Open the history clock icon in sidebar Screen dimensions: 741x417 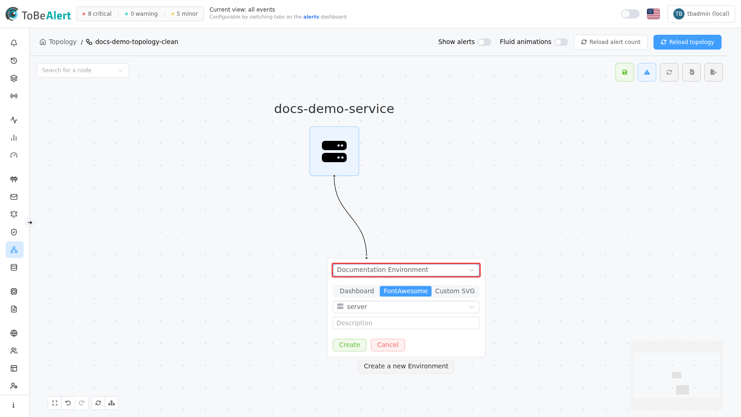tap(14, 61)
